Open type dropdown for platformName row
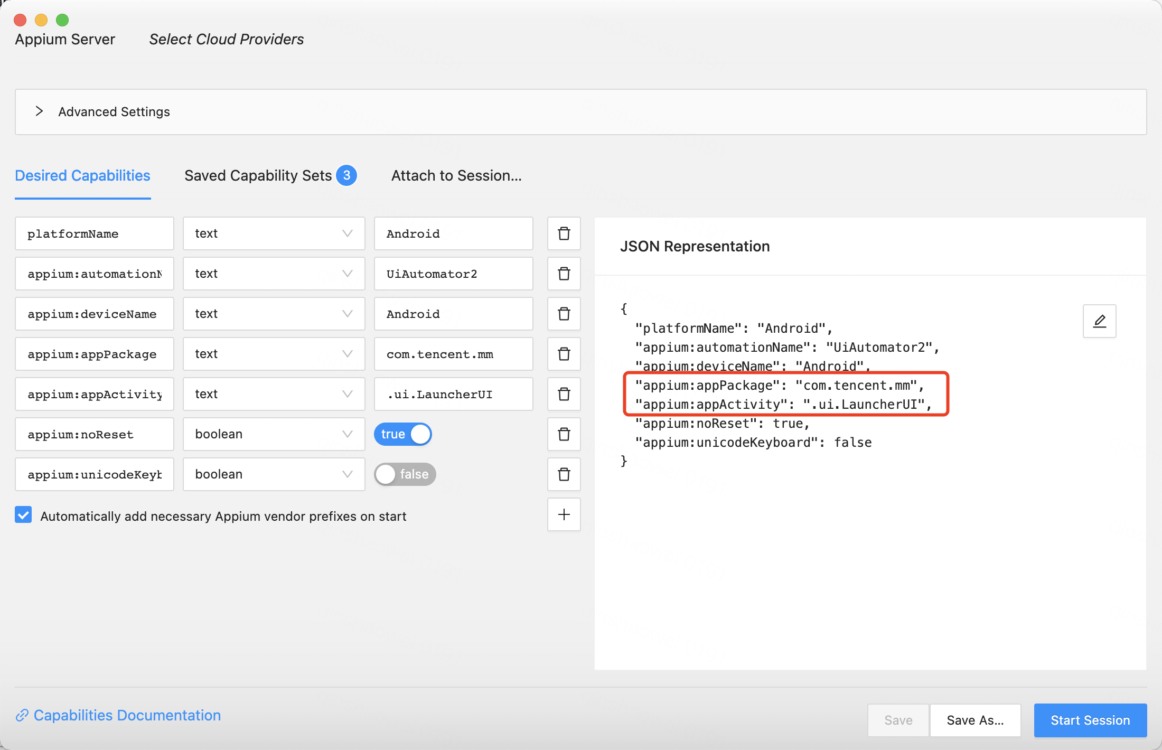Viewport: 1162px width, 750px height. click(274, 233)
